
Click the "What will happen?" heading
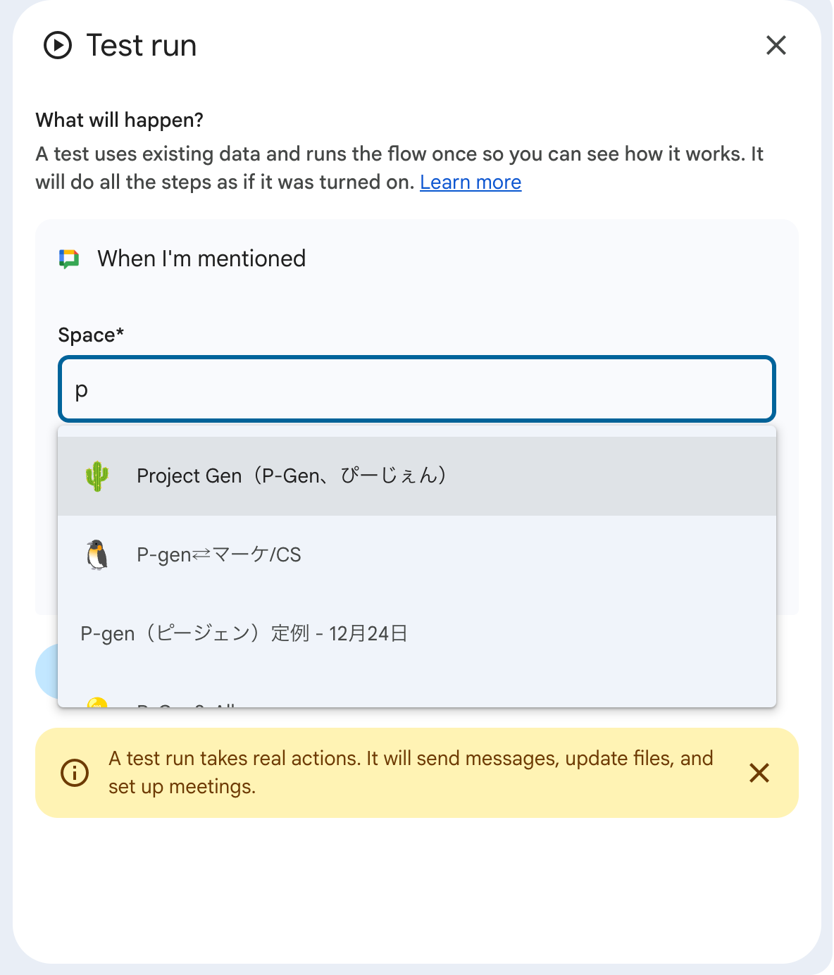[x=120, y=120]
